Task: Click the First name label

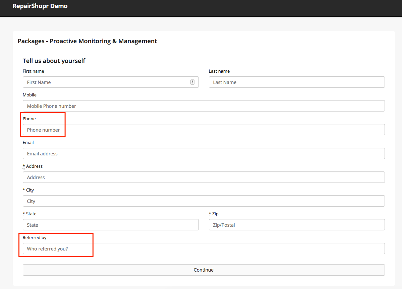Action: click(33, 71)
